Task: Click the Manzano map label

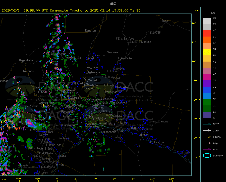Action: (23, 166)
